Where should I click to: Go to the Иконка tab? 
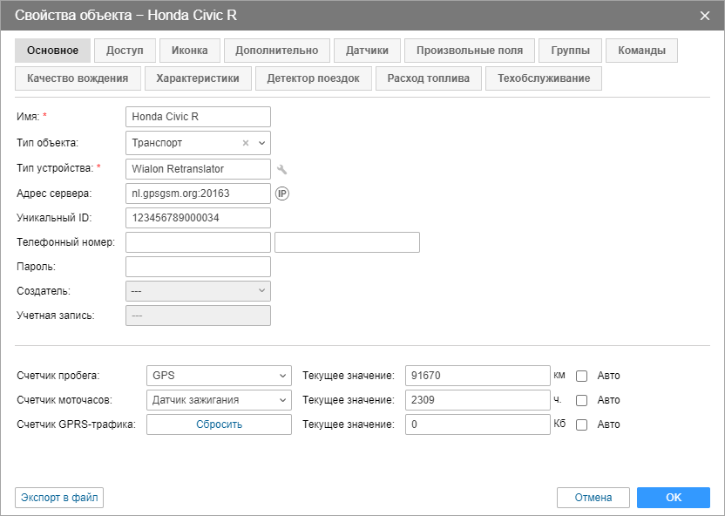click(189, 51)
